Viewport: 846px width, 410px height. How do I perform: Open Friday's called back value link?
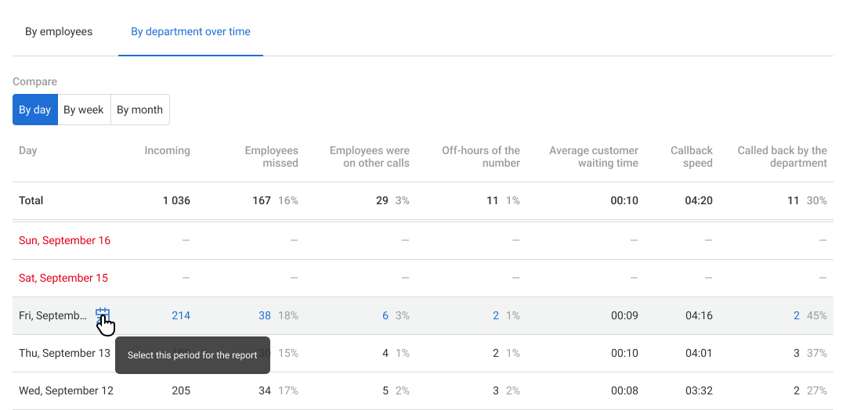pyautogui.click(x=797, y=316)
